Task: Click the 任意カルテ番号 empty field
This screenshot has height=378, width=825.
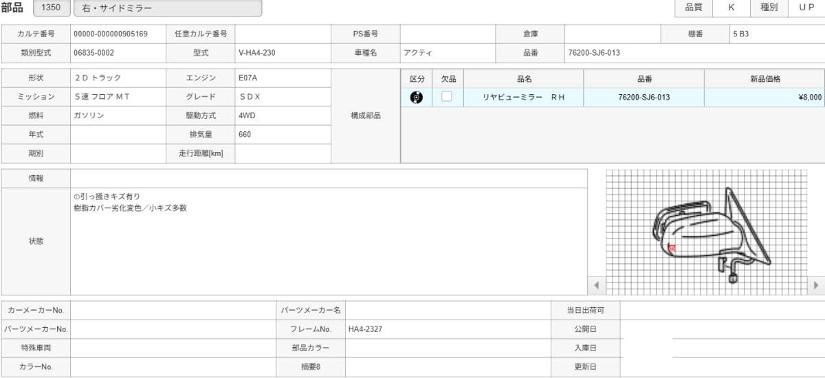Action: click(x=283, y=34)
